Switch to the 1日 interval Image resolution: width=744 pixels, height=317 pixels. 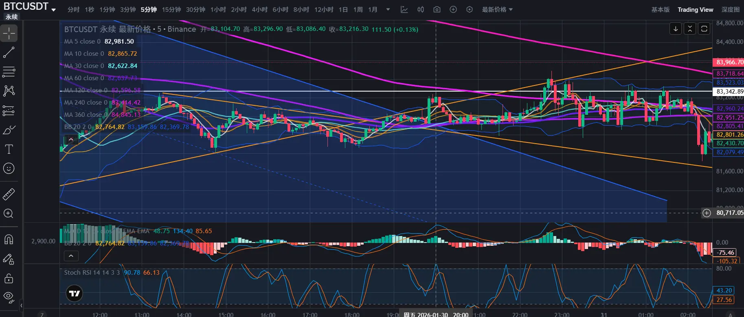[343, 9]
